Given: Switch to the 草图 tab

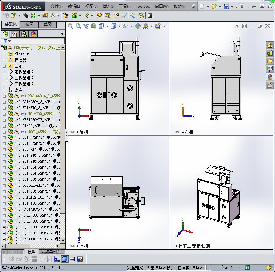Looking at the screenshot, I should pos(47,24).
